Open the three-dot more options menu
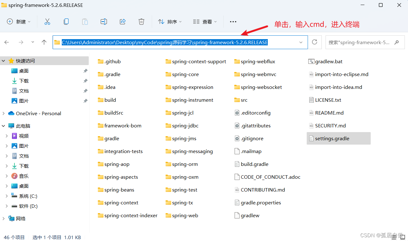The height and width of the screenshot is (241, 408). (233, 22)
